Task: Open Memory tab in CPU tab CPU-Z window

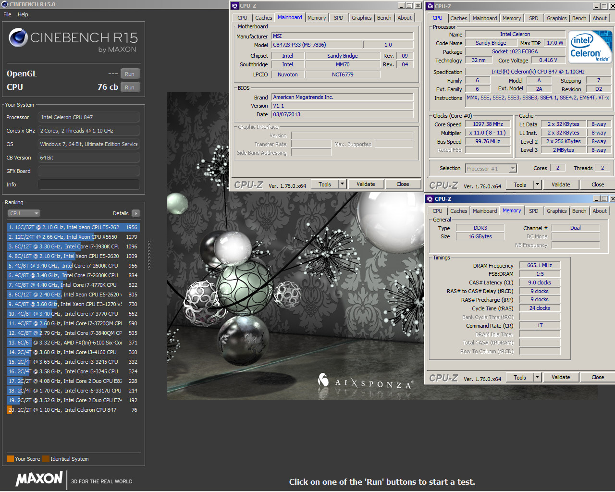Action: (512, 18)
